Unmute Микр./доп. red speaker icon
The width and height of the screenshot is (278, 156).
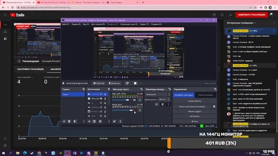coord(135,110)
